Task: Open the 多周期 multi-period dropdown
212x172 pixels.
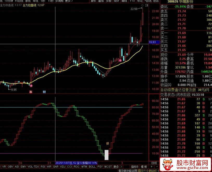Action: click(59, 1)
